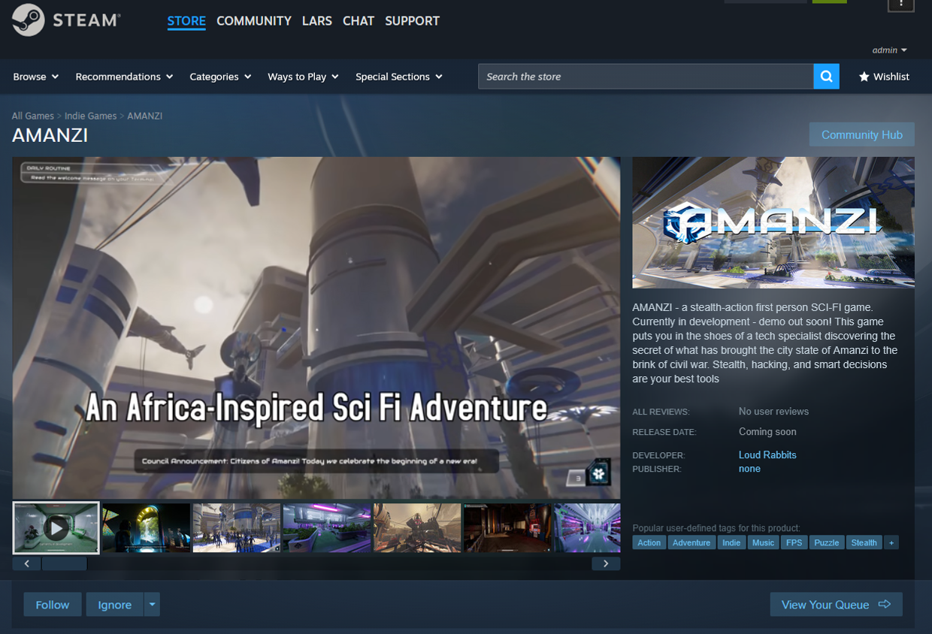Open the Ignore options dropdown arrow
Viewport: 932px width, 634px height.
click(x=153, y=605)
